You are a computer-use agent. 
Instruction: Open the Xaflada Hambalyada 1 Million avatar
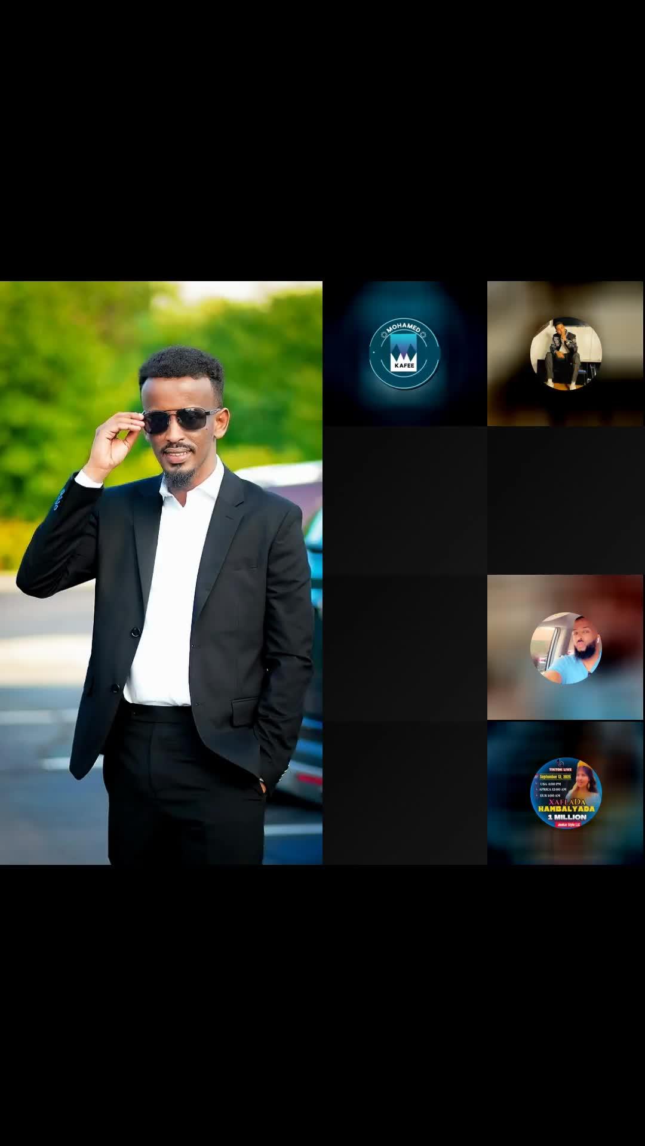pos(566,793)
